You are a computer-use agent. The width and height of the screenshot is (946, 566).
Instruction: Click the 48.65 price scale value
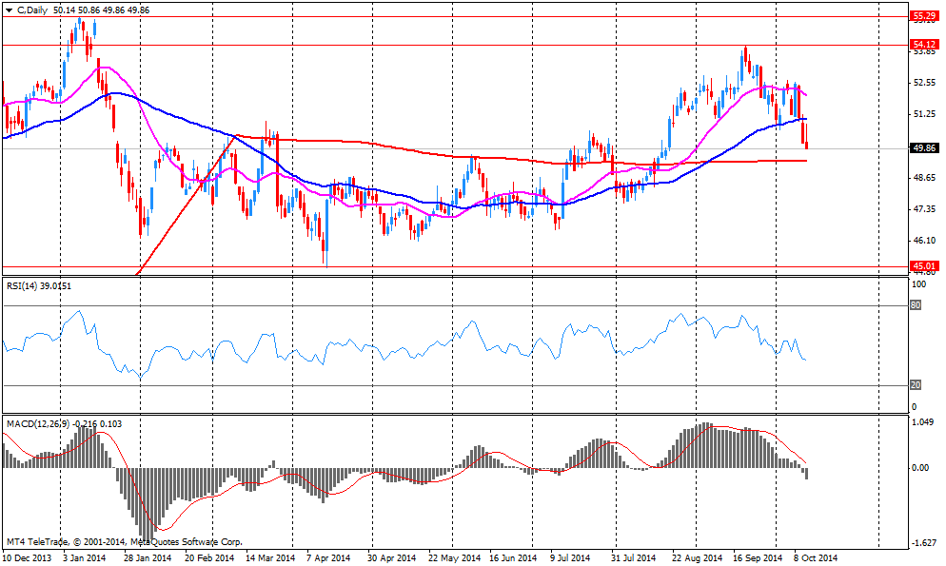924,178
